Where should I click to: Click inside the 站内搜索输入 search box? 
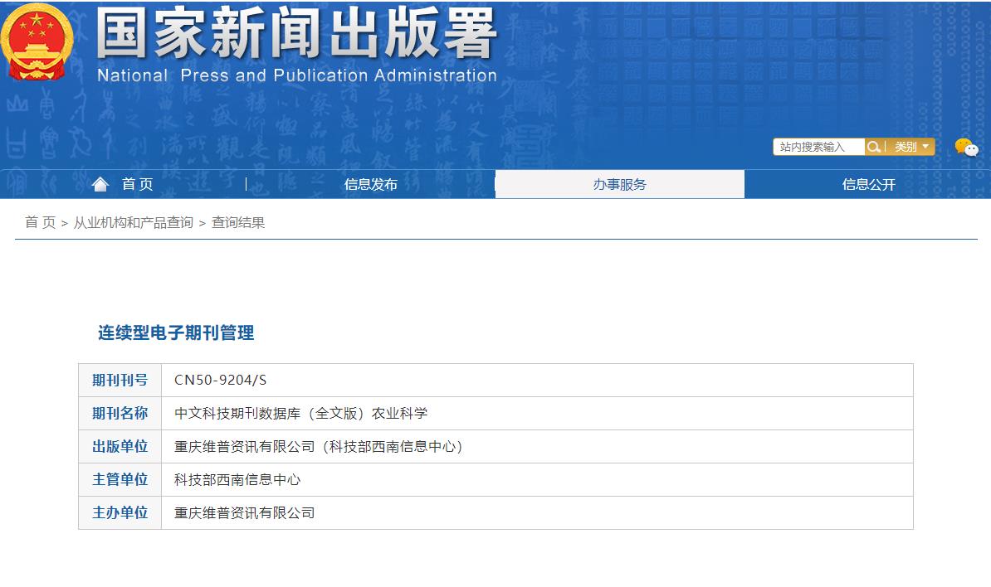(x=818, y=146)
